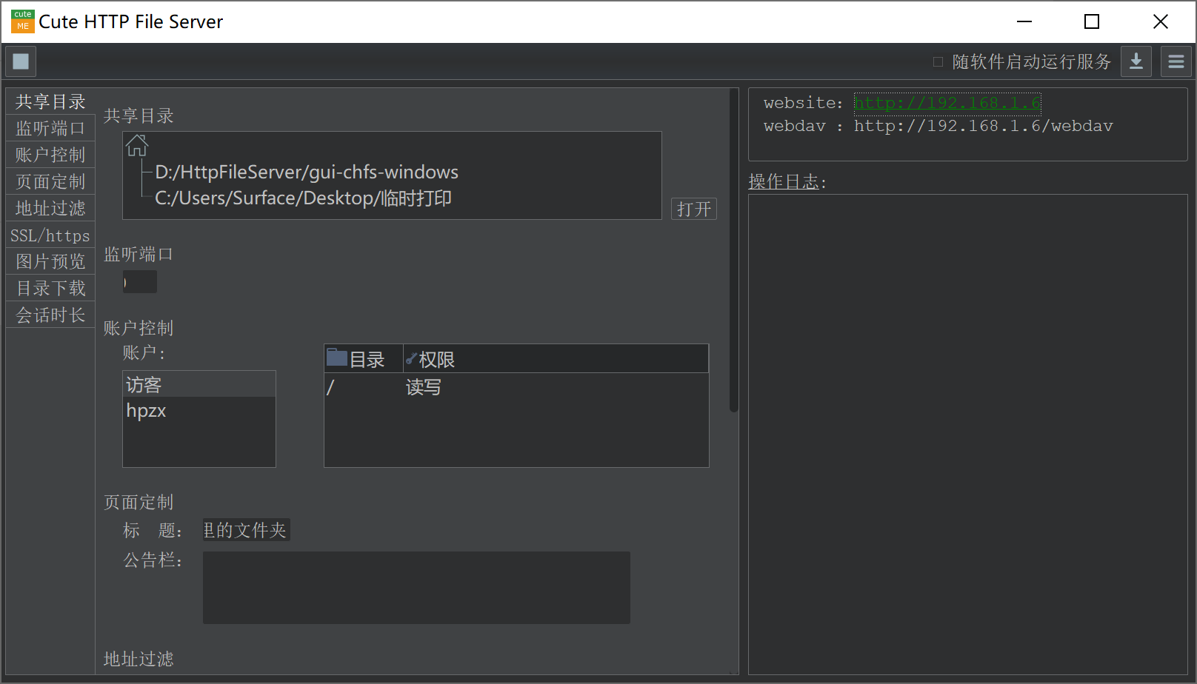Select the 会话时长 sidebar tab
The image size is (1197, 684).
click(50, 315)
